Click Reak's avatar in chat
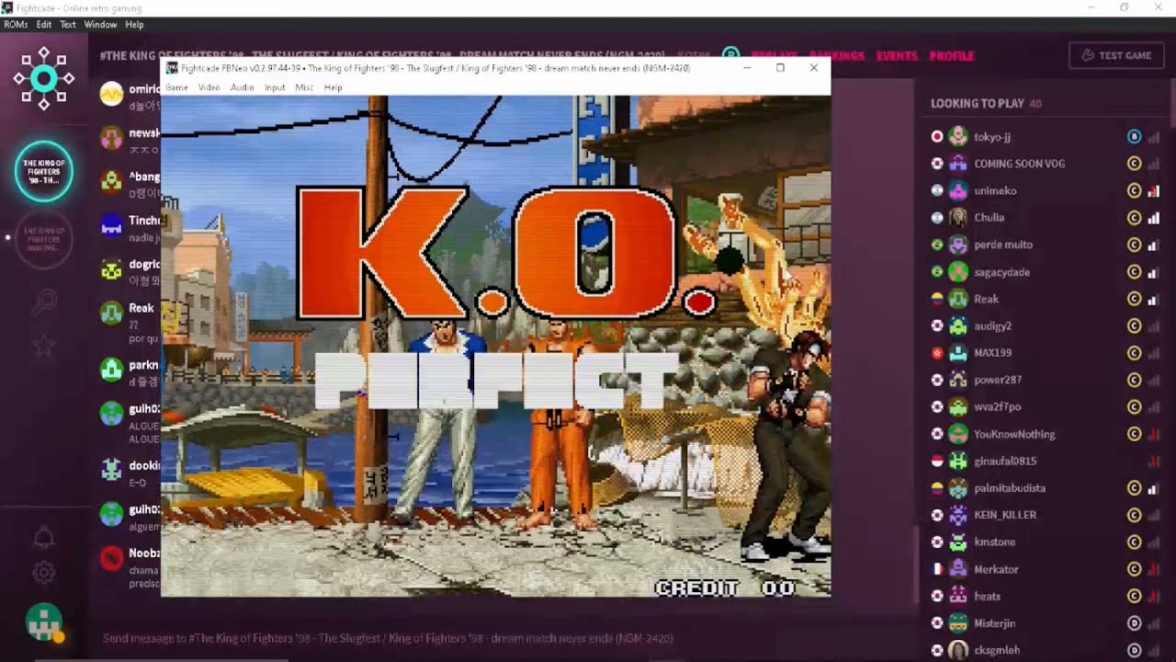This screenshot has height=662, width=1176. (x=111, y=314)
